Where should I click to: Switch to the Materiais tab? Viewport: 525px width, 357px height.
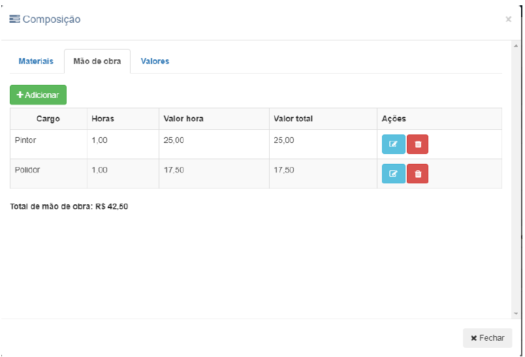[36, 61]
